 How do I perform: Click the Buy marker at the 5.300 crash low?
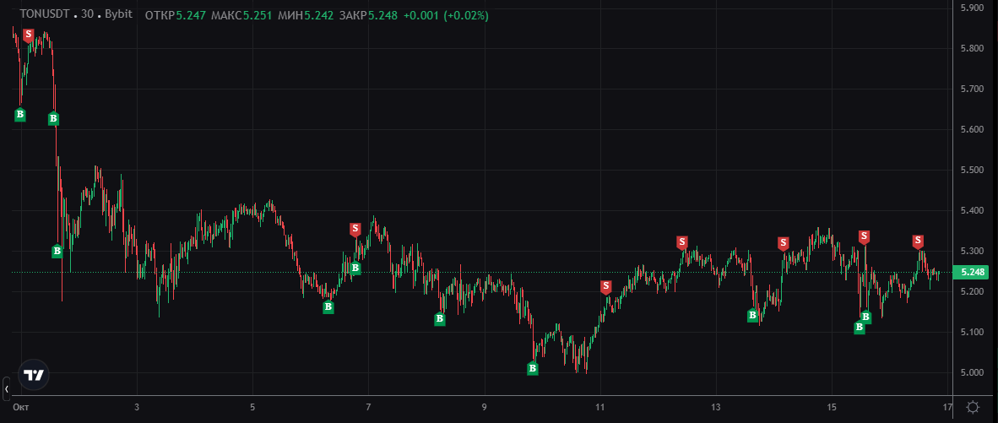pos(57,252)
